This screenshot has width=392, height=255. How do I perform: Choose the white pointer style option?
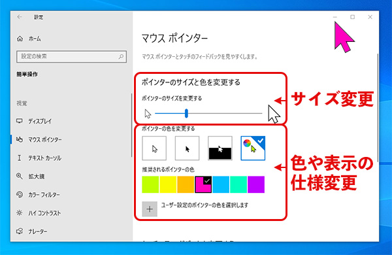click(154, 148)
